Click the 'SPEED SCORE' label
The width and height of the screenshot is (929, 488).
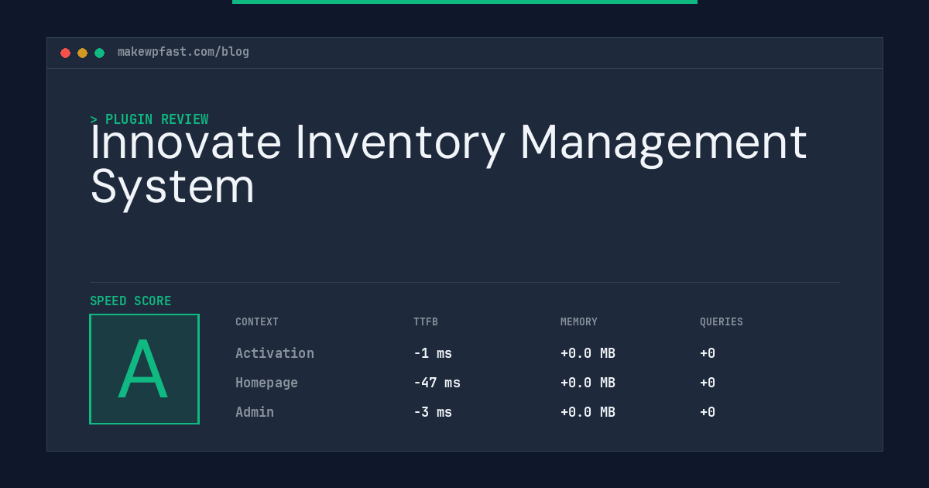131,301
